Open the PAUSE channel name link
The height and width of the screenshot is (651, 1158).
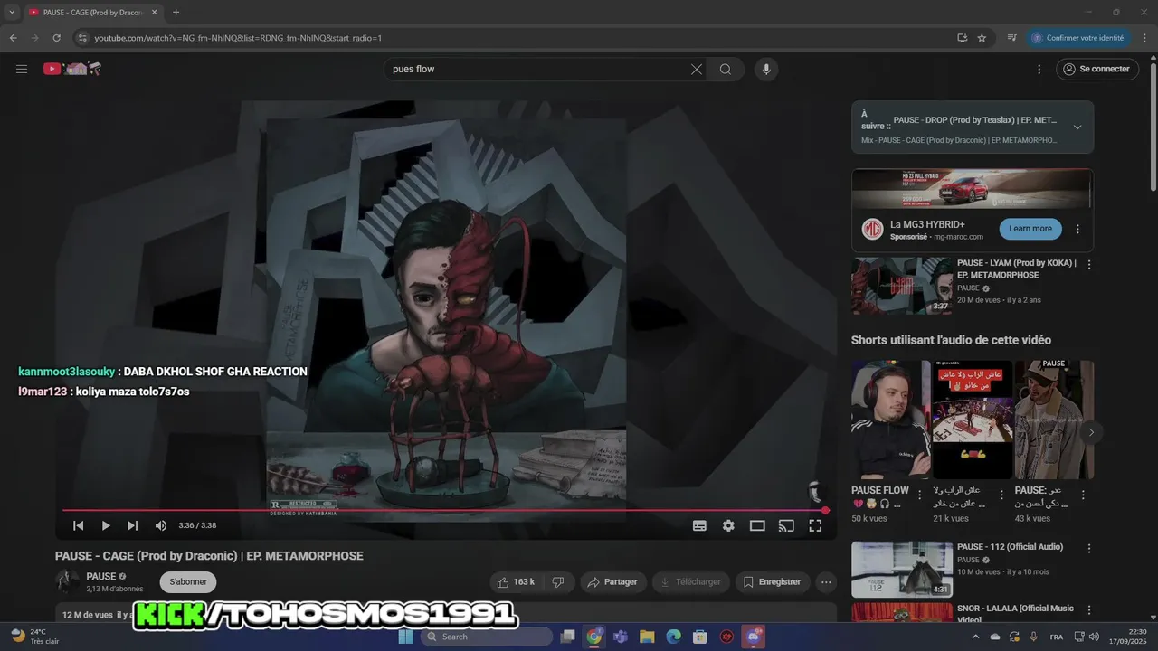point(101,576)
